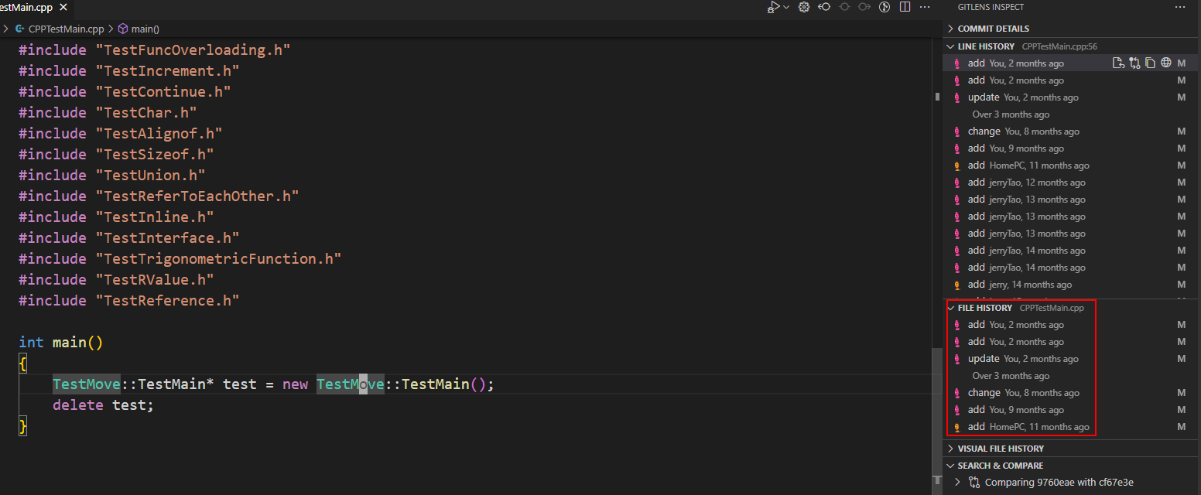Click the settings gear in the editor toolbar
This screenshot has width=1201, height=495.
803,6
